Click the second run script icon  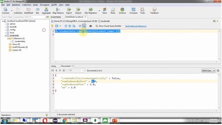70,26
